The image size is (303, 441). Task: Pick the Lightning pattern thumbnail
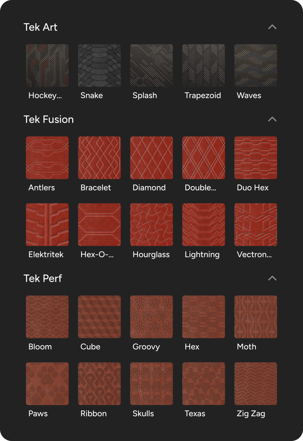[203, 225]
